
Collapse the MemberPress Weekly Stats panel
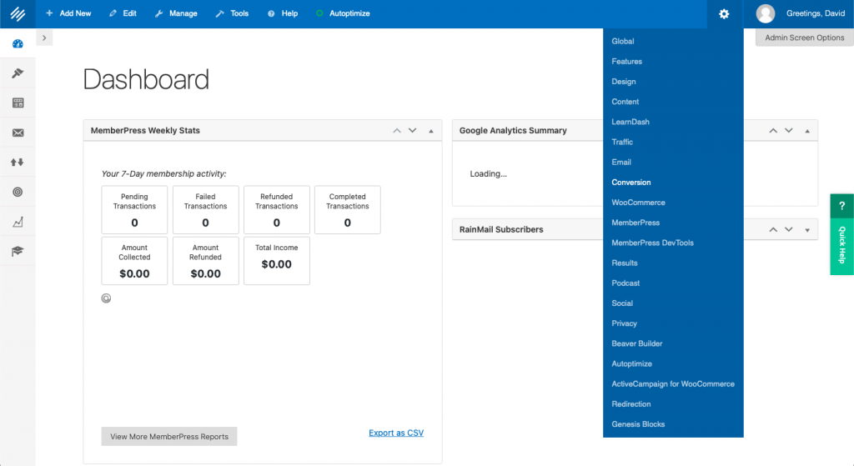[x=431, y=131]
